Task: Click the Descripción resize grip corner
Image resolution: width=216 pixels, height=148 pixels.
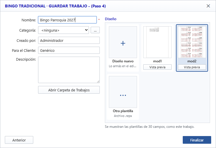Action: [x=98, y=81]
